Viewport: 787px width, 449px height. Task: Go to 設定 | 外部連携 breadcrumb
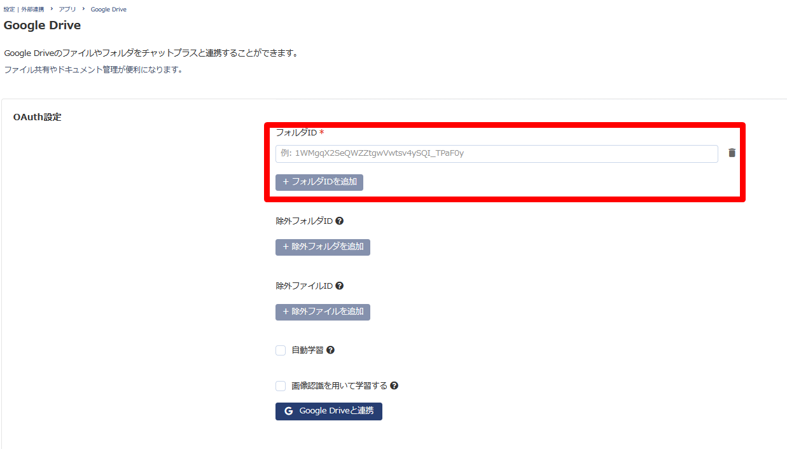24,10
